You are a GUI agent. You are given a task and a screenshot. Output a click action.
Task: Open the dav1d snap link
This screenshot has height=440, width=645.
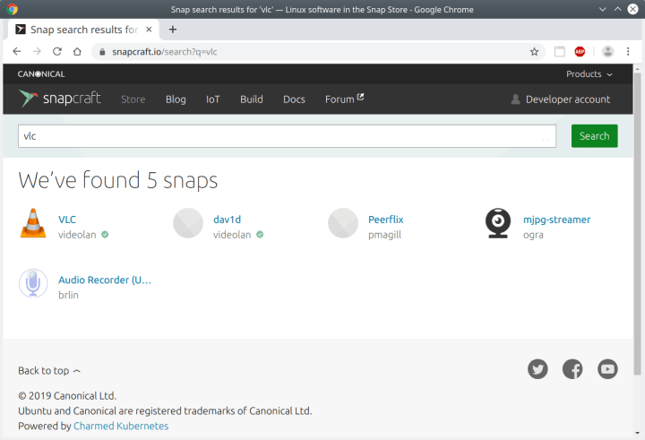[227, 220]
